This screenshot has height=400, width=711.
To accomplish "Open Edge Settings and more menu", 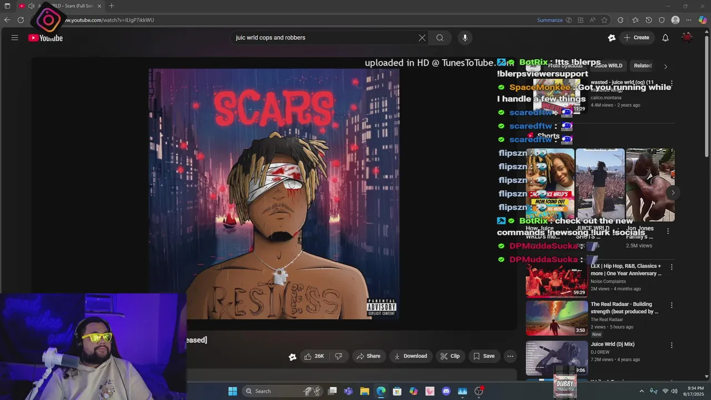I will pyautogui.click(x=689, y=20).
